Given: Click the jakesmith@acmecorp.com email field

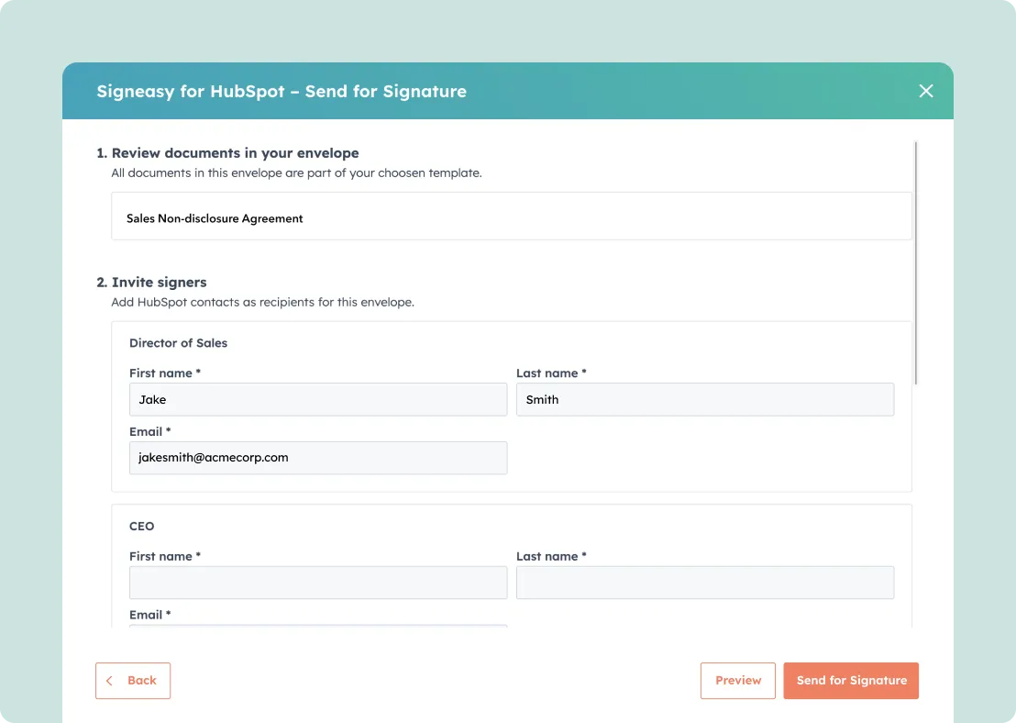Looking at the screenshot, I should click(318, 458).
